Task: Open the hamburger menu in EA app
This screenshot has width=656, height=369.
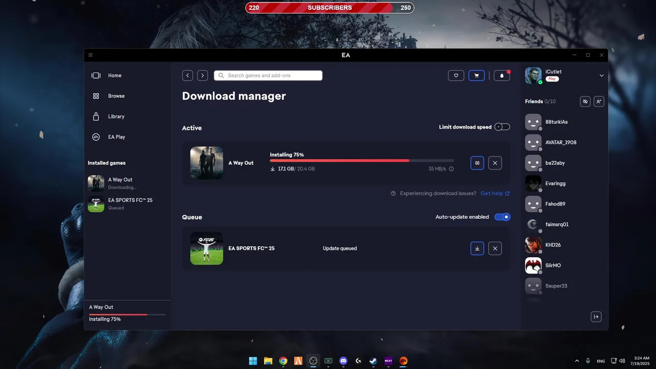Action: [90, 55]
